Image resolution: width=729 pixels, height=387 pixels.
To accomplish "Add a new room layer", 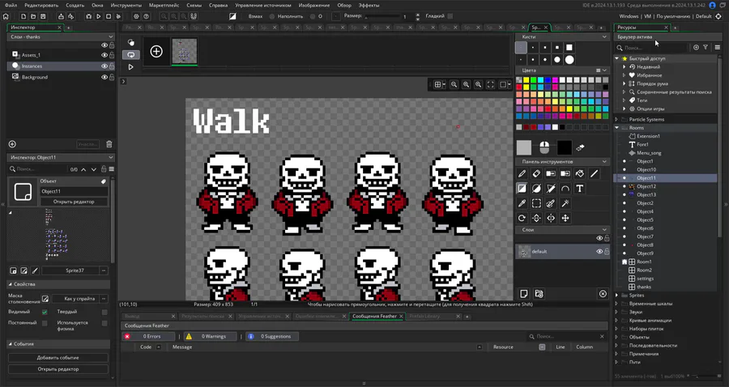I will click(12, 144).
